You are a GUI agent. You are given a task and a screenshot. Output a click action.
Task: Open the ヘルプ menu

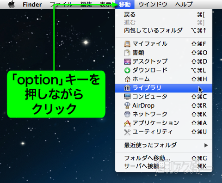point(184,5)
